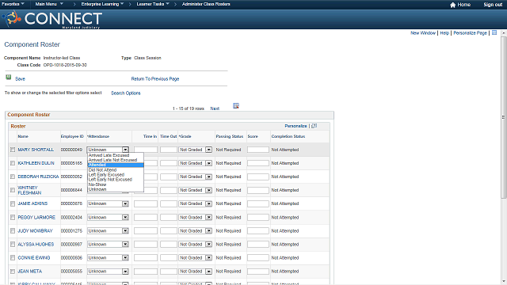507x285 pixels.
Task: Open the Enterprise Learning breadcrumb menu
Action: [102, 4]
